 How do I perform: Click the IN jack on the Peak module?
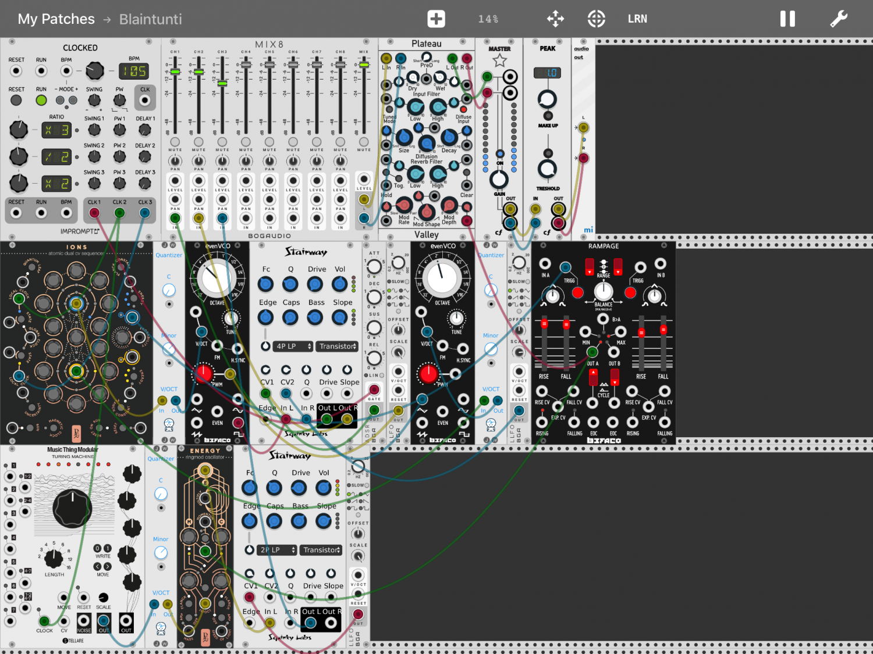click(535, 209)
